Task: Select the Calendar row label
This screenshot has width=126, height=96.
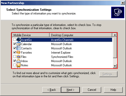Action: (x=26, y=44)
